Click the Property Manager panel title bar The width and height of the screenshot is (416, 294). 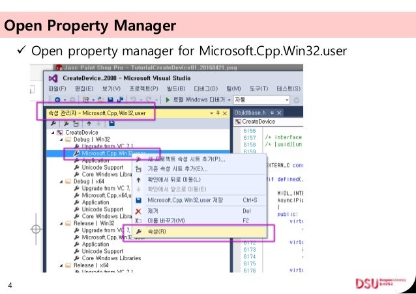(x=138, y=113)
